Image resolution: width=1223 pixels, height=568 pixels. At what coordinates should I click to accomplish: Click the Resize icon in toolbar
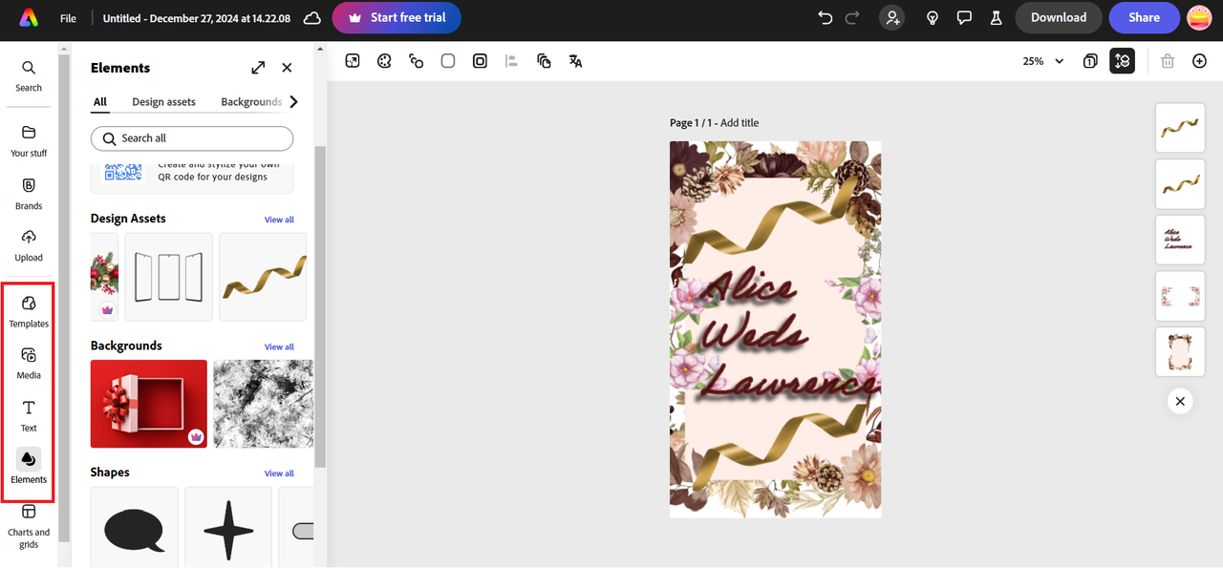[353, 61]
